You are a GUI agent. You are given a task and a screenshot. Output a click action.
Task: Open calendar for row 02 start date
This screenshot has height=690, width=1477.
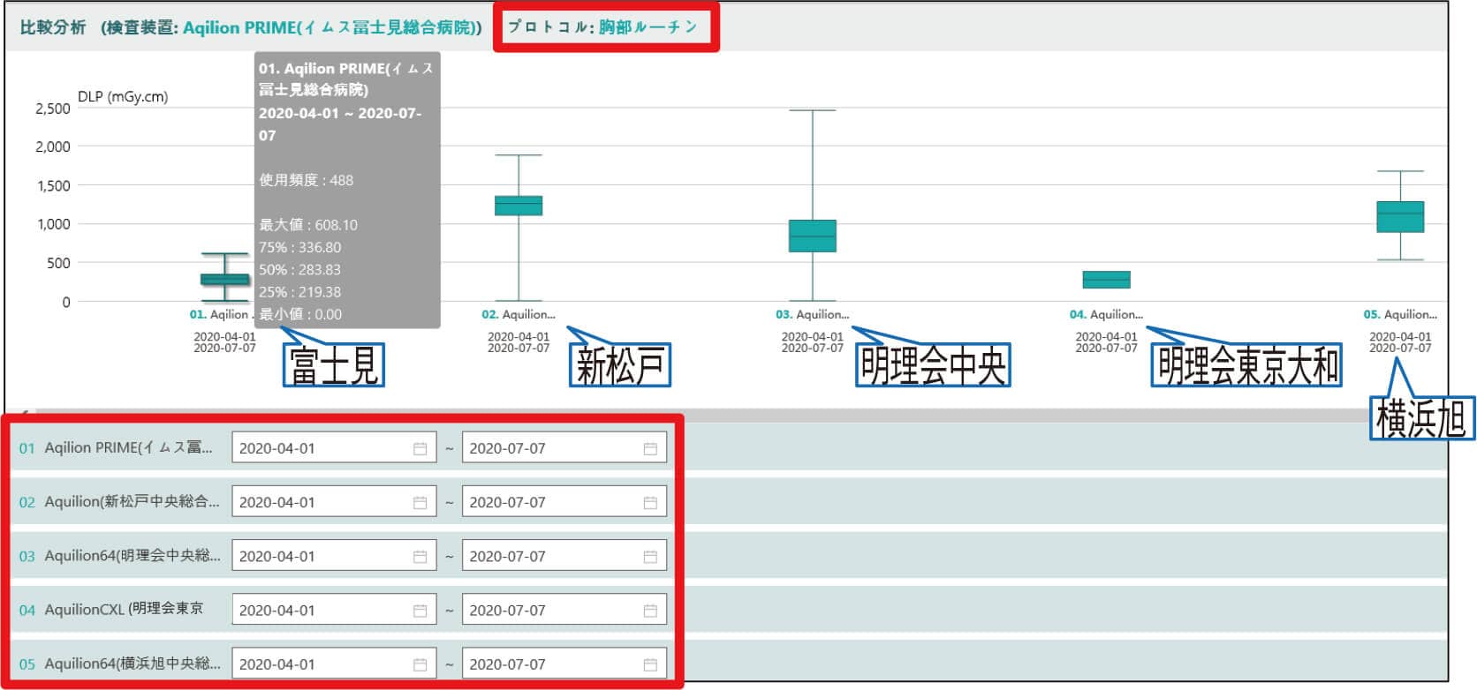(x=420, y=502)
